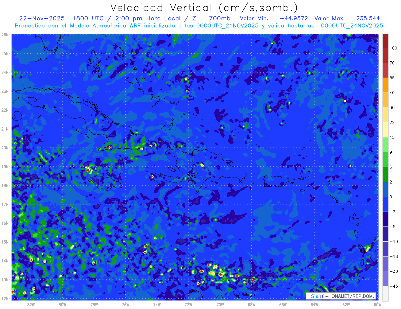The width and height of the screenshot is (401, 309).
Task: Click the "70W" longitude label
Action: pyautogui.click(x=220, y=304)
